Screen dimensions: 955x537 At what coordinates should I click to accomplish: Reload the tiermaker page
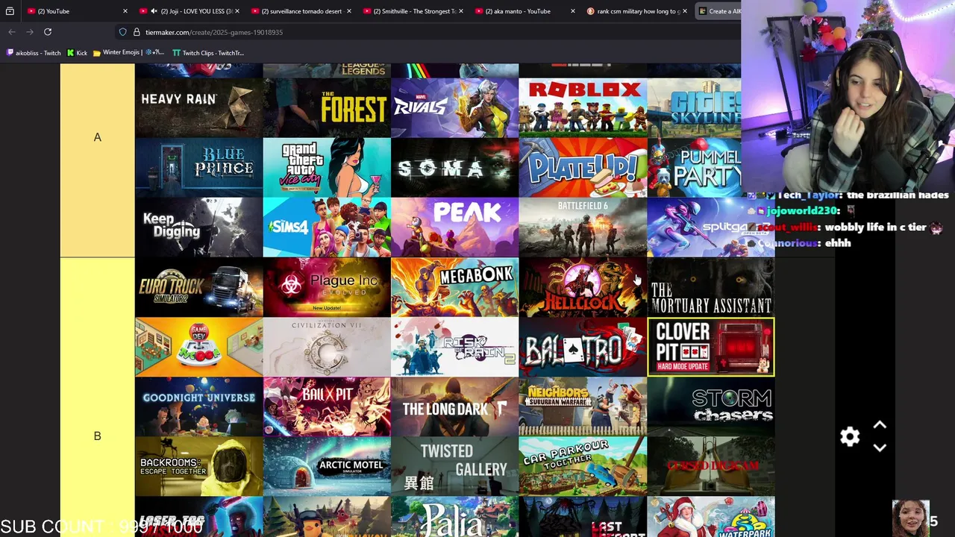coord(48,32)
